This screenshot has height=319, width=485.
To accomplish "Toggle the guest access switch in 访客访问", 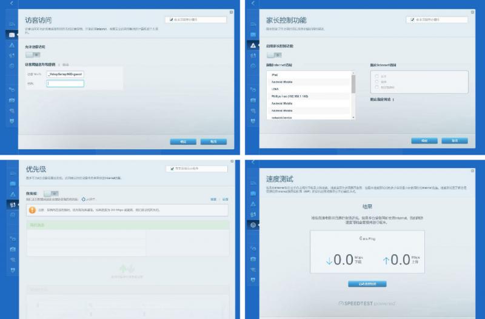I will click(x=33, y=55).
